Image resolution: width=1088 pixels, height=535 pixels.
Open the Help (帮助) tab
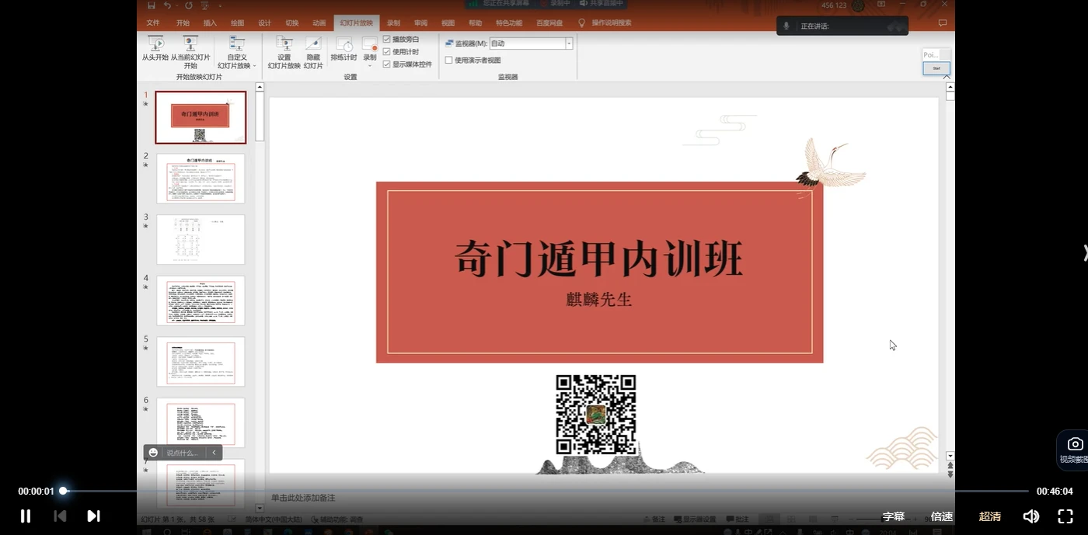coord(475,23)
